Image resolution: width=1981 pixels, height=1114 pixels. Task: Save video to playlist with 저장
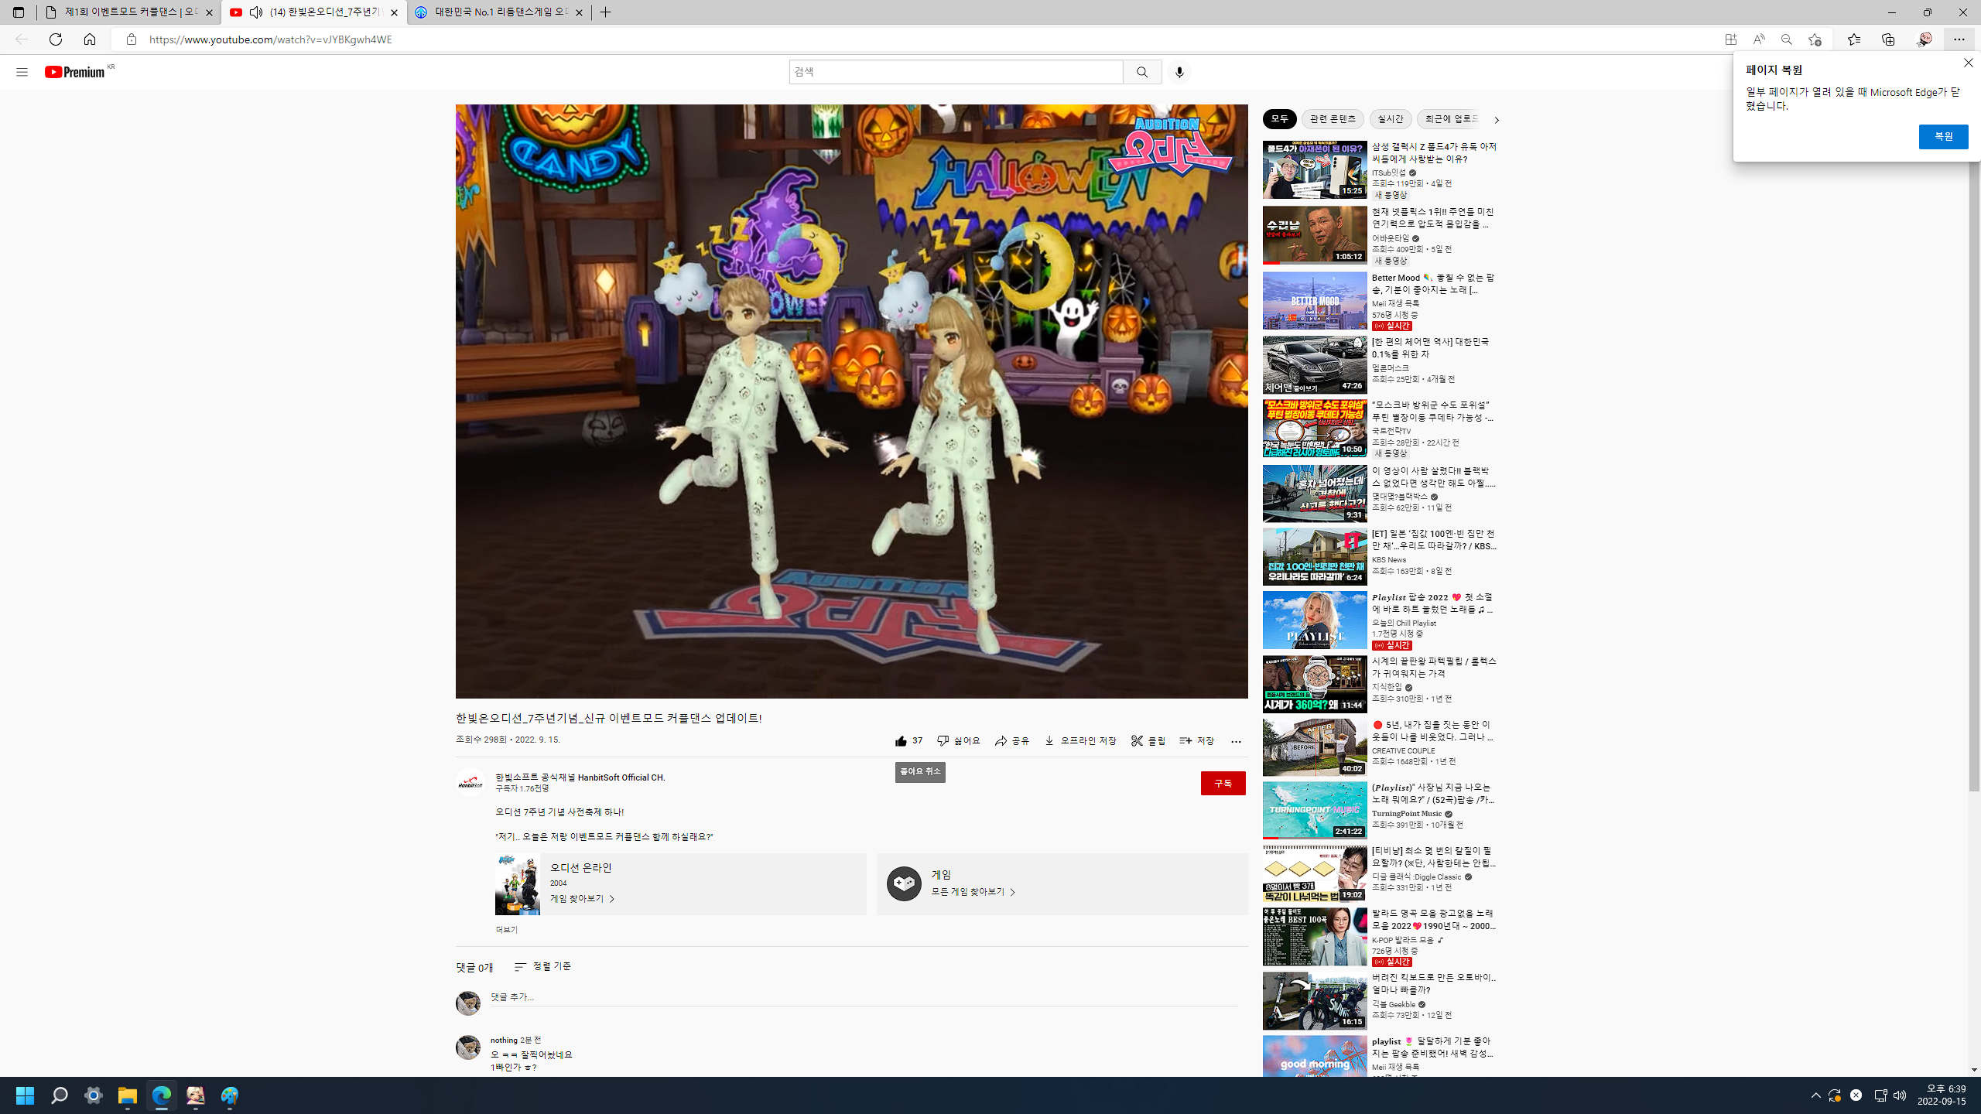[1196, 741]
